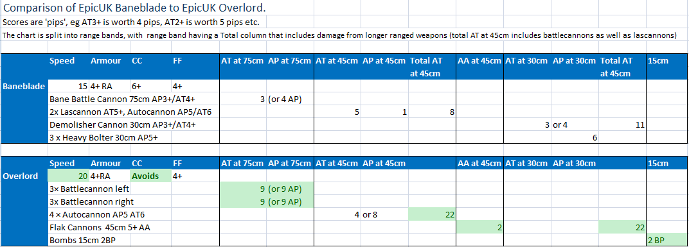Viewport: 689px width, 247px height.
Task: Select the FF value '4+' in Overlord row
Action: pos(195,176)
